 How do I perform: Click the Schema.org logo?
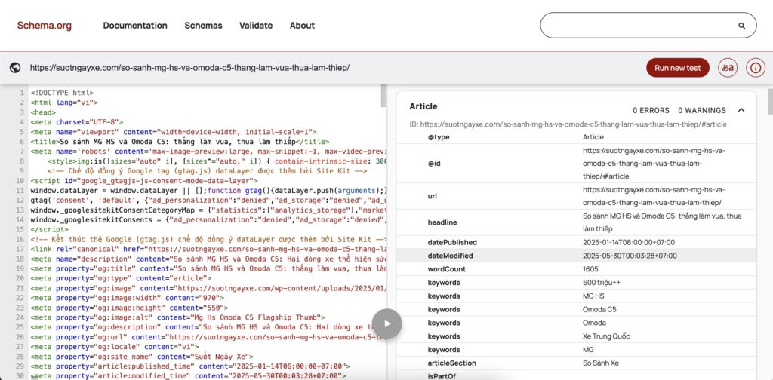tap(45, 26)
